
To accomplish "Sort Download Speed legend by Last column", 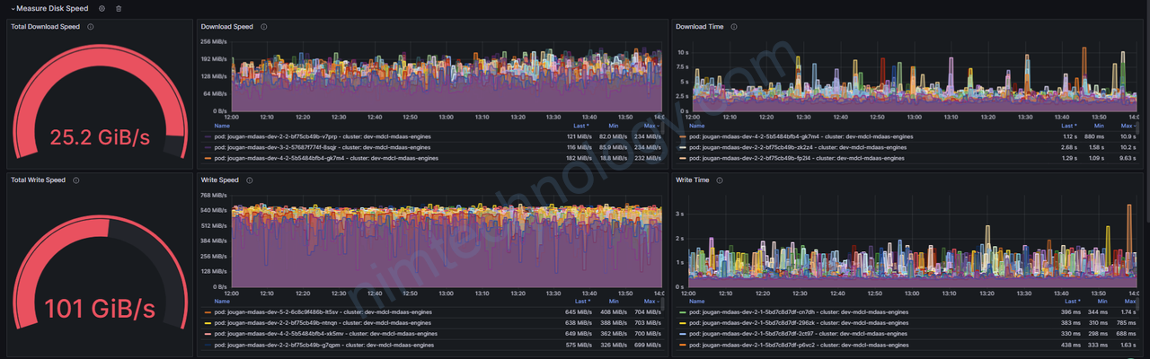I will pos(580,127).
